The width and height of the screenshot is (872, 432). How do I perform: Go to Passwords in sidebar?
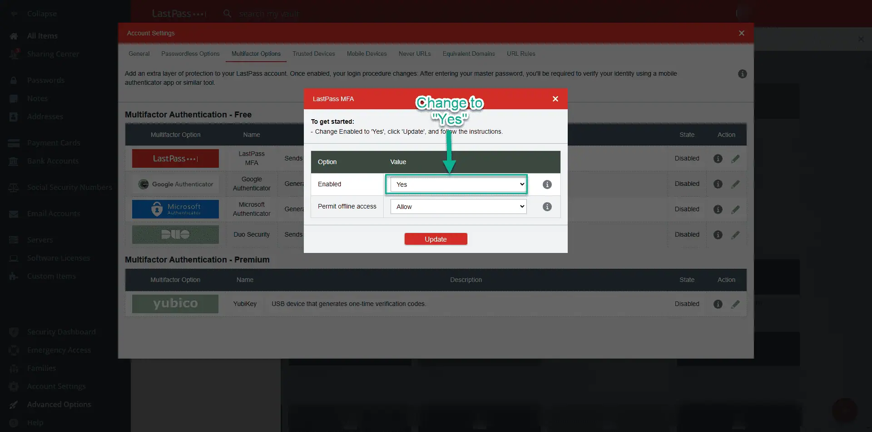tap(46, 80)
